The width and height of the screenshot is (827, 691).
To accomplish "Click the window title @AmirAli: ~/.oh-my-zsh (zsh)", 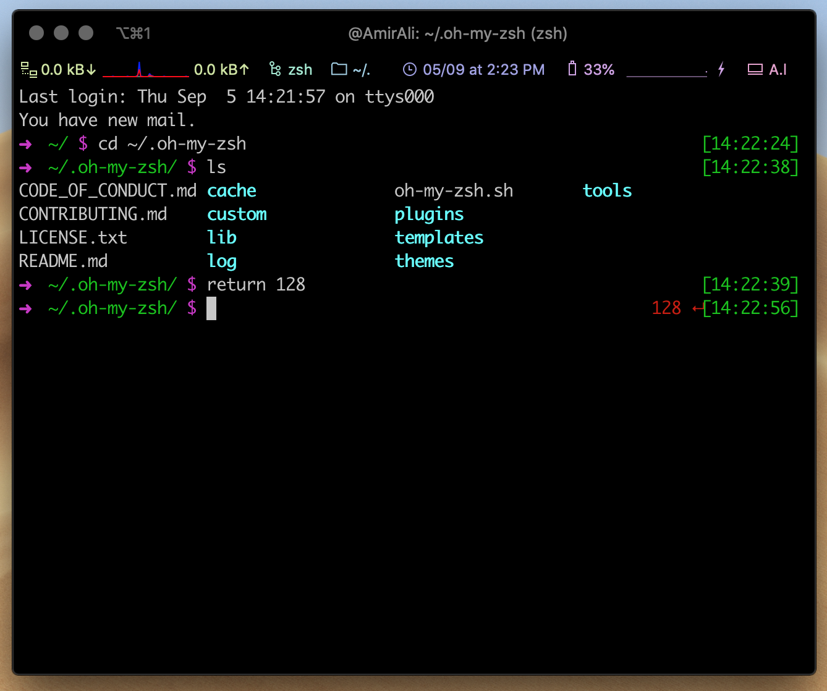I will (x=458, y=33).
